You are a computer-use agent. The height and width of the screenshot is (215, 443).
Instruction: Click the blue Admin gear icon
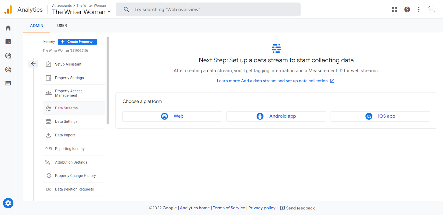click(x=8, y=203)
